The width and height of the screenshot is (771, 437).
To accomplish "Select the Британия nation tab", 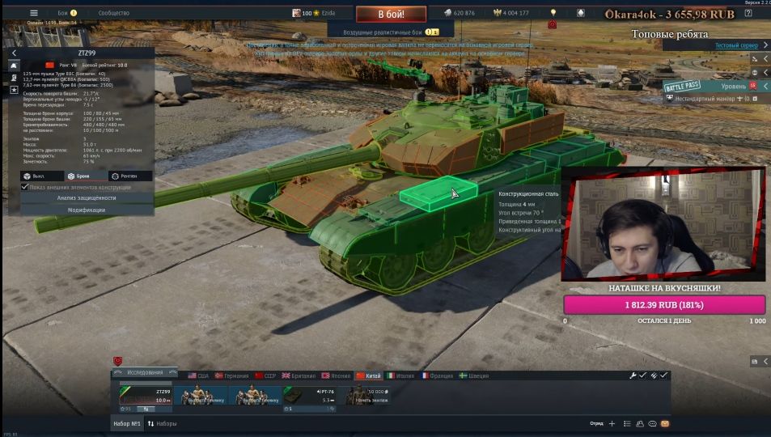I will coord(299,375).
